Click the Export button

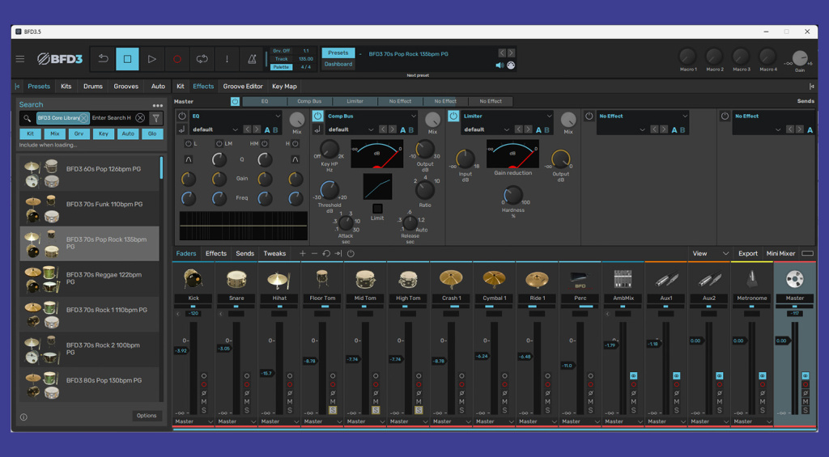748,254
